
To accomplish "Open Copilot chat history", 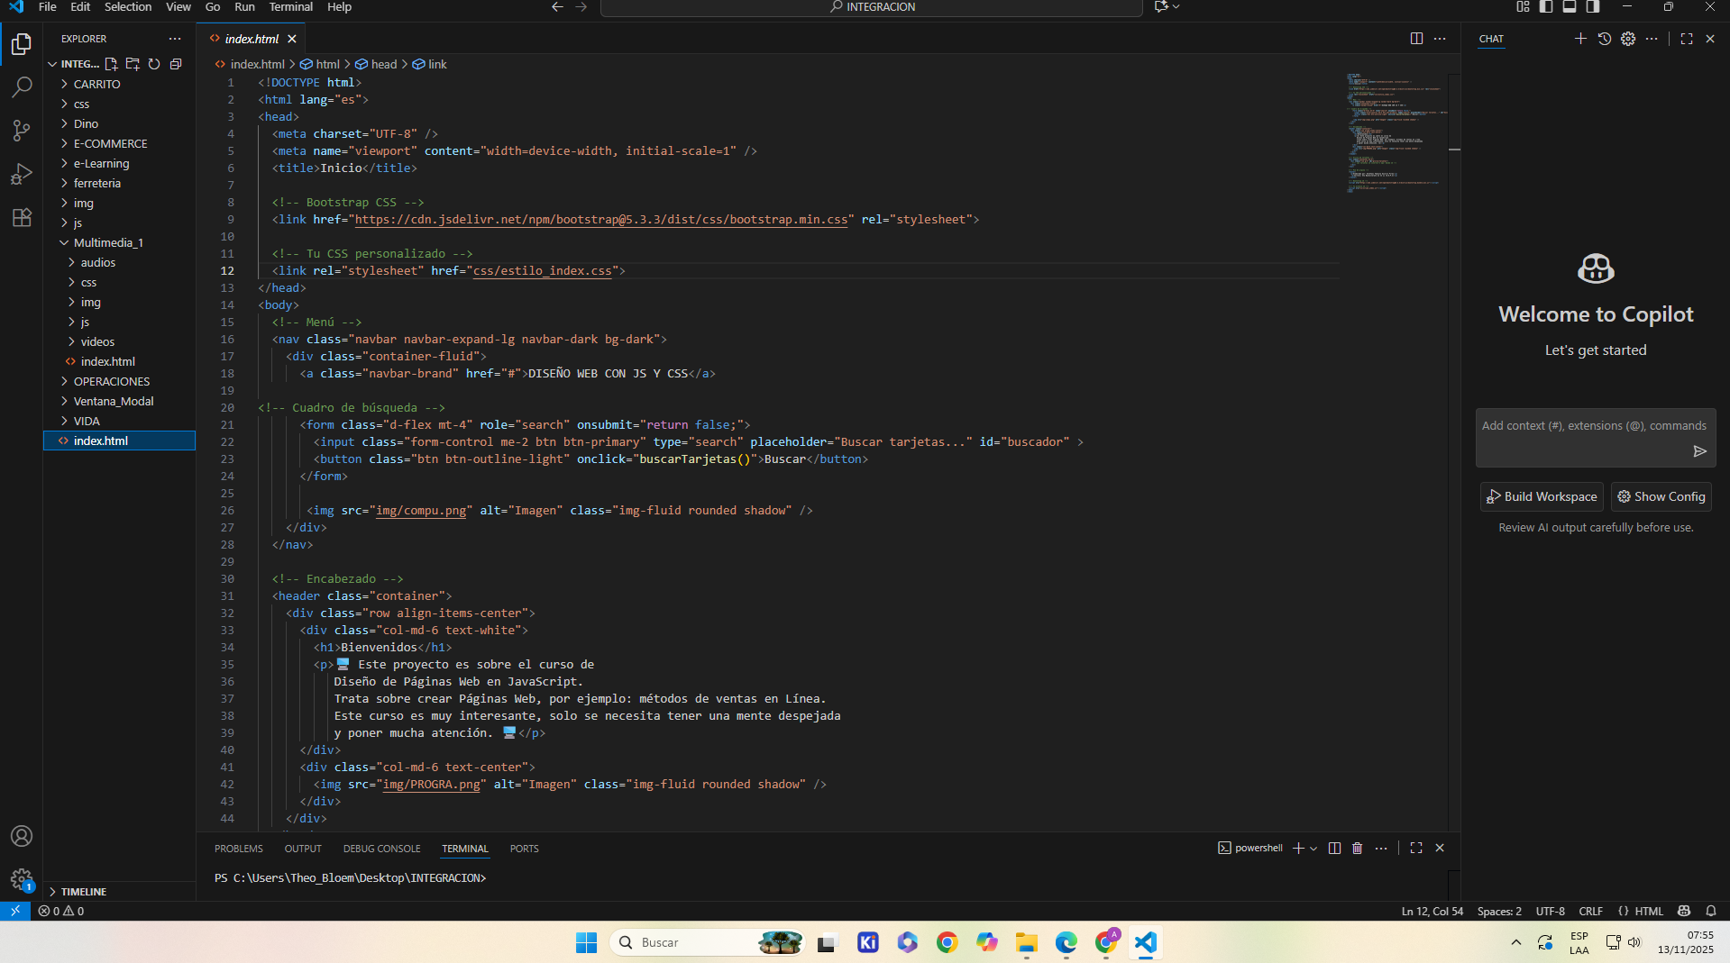I will tap(1604, 39).
